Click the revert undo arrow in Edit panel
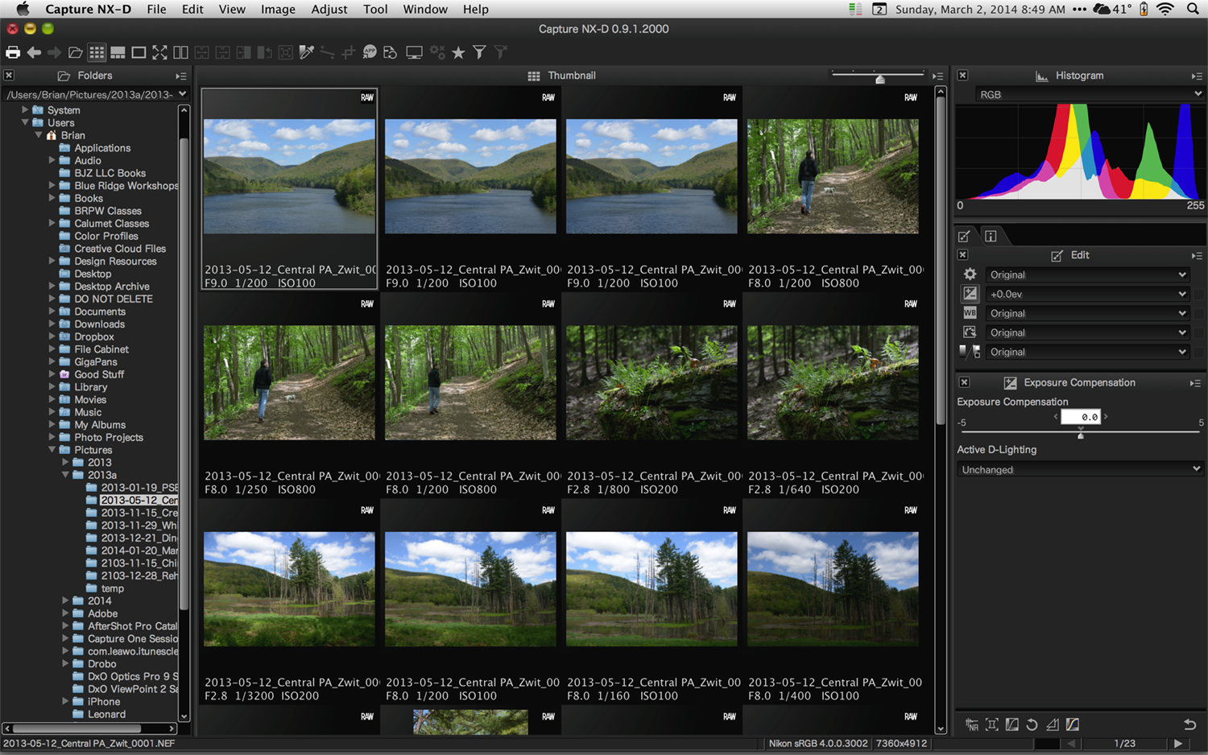1208x755 pixels. pos(1189,724)
